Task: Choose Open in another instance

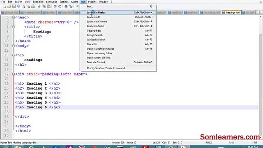Action: click(x=118, y=49)
